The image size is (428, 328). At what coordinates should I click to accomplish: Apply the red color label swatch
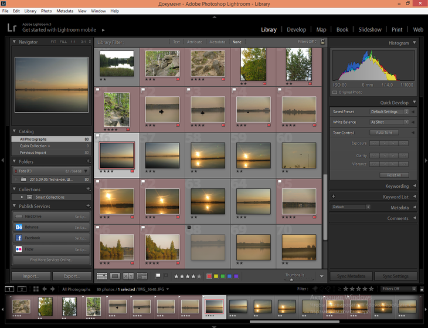[209, 276]
